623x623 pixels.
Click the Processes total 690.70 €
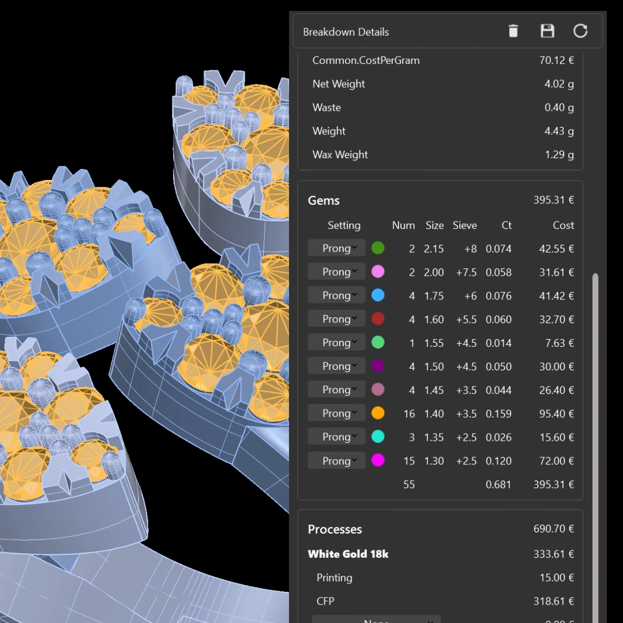(553, 529)
